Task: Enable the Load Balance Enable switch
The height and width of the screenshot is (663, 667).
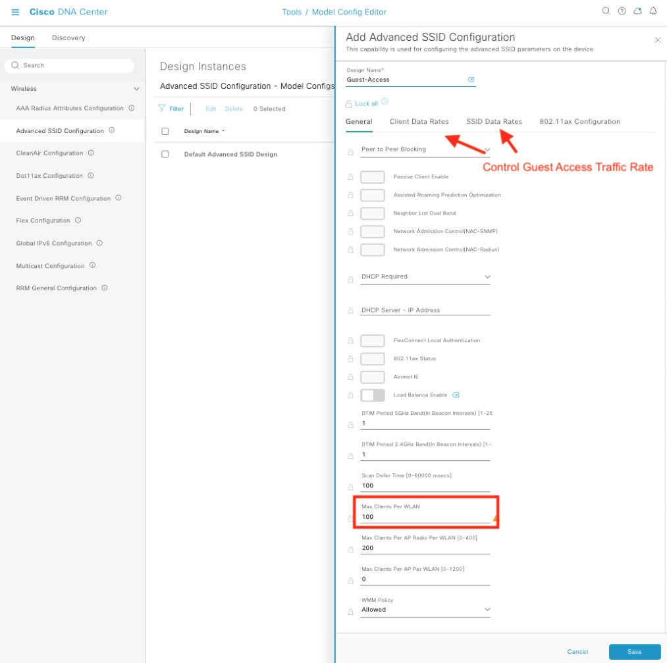Action: point(372,395)
